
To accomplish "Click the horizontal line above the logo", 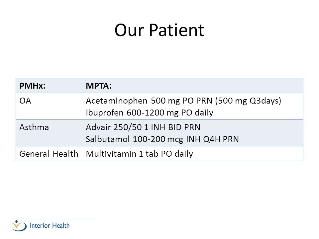I will pos(53,218).
